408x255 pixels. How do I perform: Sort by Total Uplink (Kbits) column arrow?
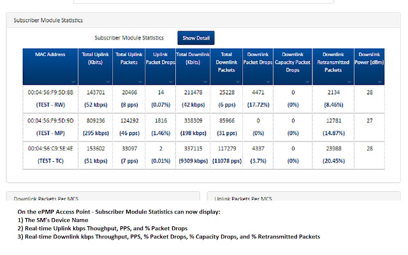click(108, 82)
